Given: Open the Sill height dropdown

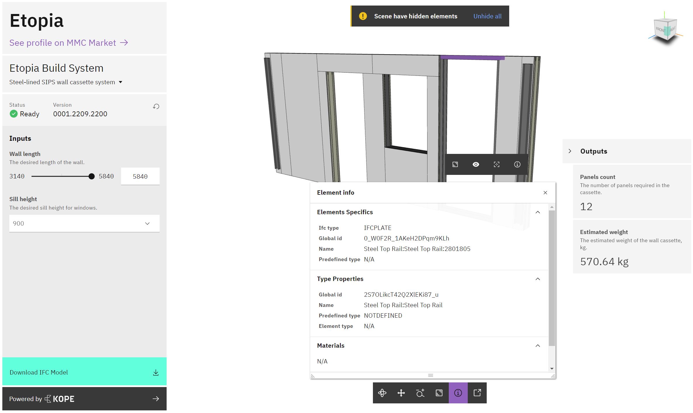Looking at the screenshot, I should tap(84, 224).
